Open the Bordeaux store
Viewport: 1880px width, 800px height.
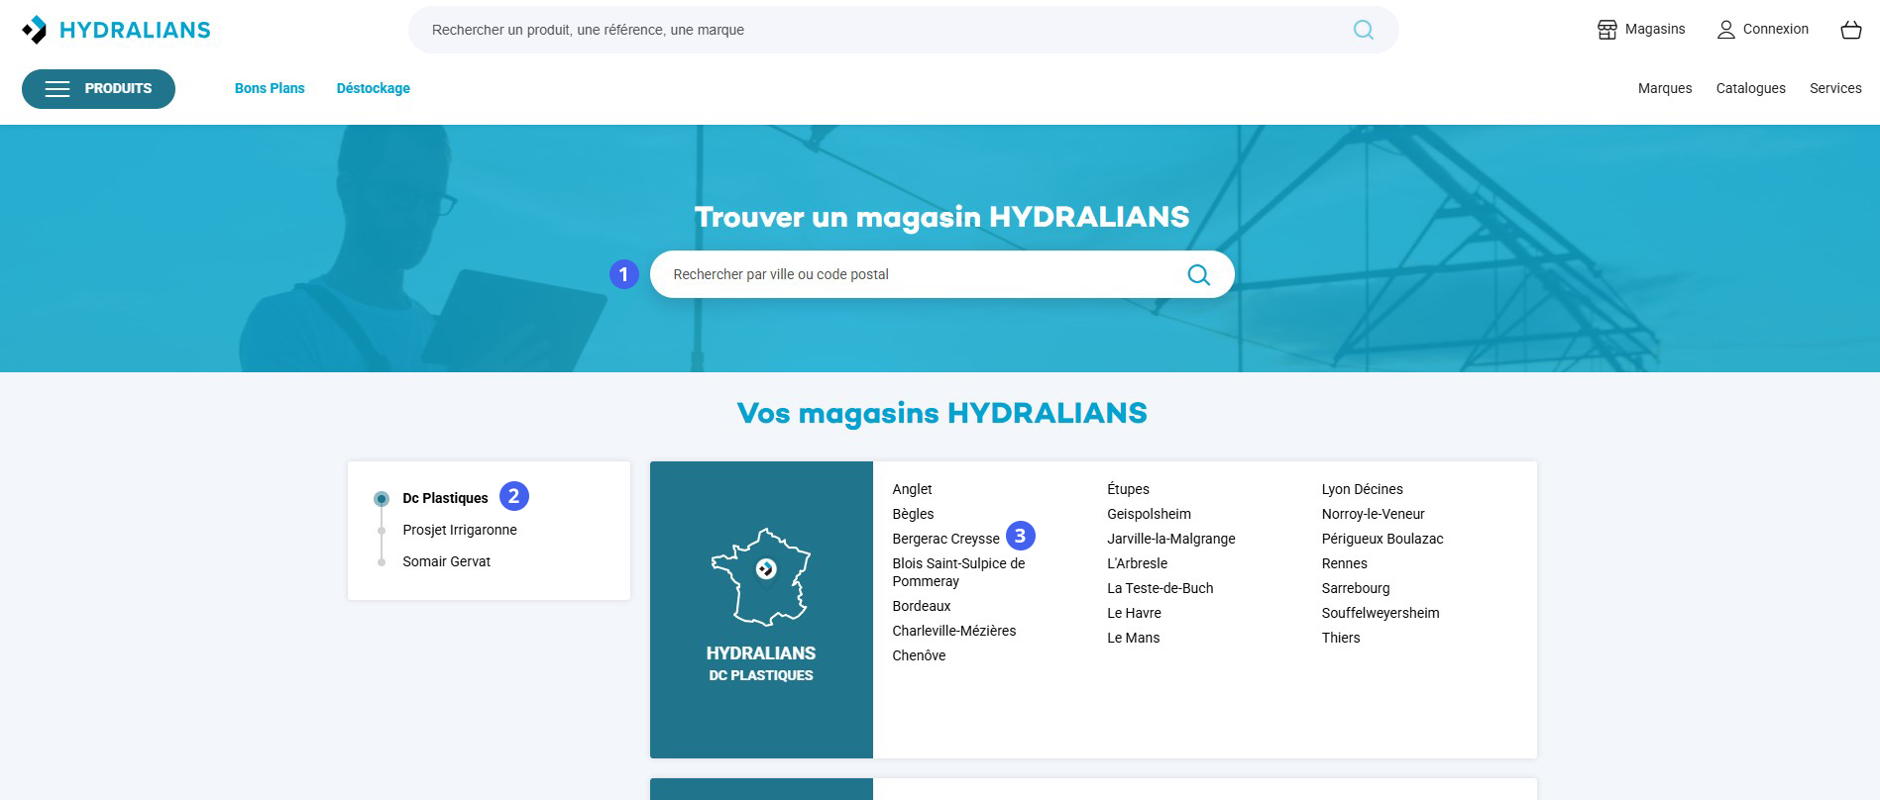(922, 606)
